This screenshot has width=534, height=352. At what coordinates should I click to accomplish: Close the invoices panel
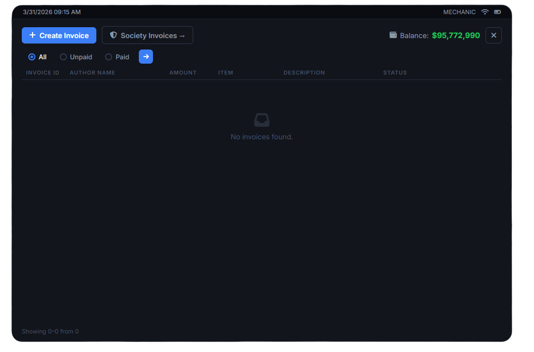[494, 35]
